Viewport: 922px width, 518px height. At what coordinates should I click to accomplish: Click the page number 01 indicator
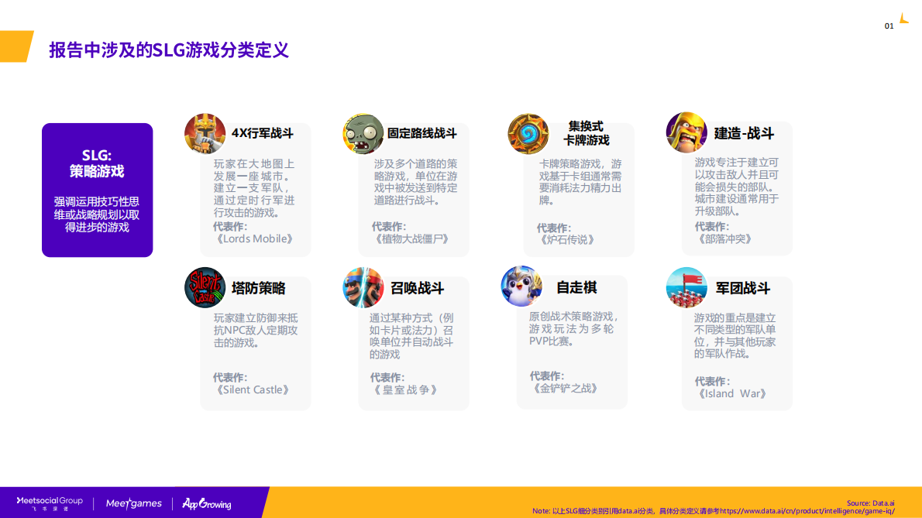pos(888,25)
